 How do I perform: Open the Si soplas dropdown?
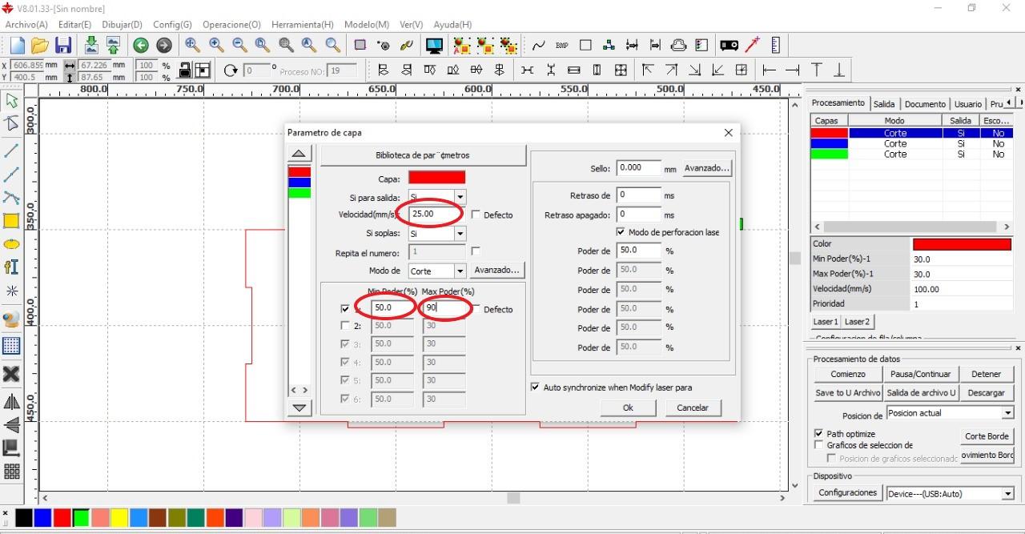460,234
